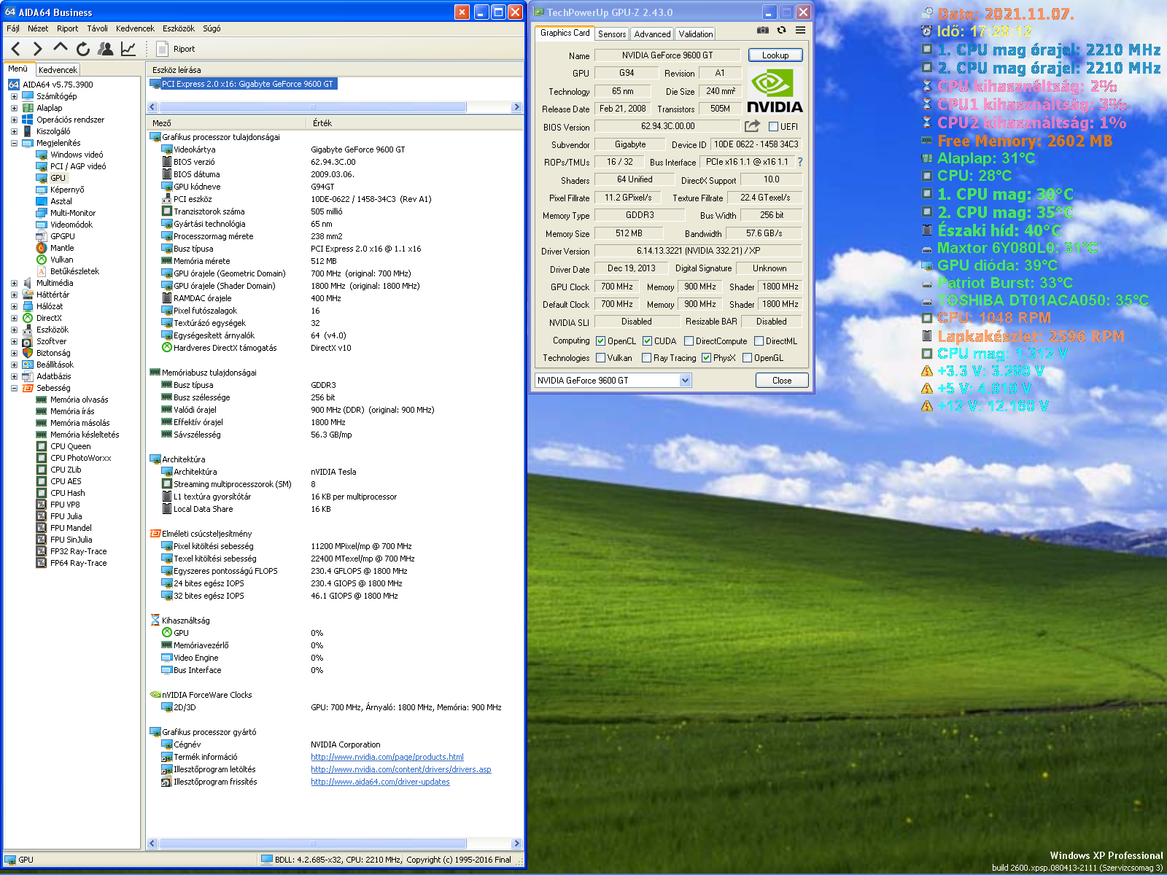Image resolution: width=1167 pixels, height=875 pixels.
Task: Expand the DirectX tree node
Action: (14, 318)
